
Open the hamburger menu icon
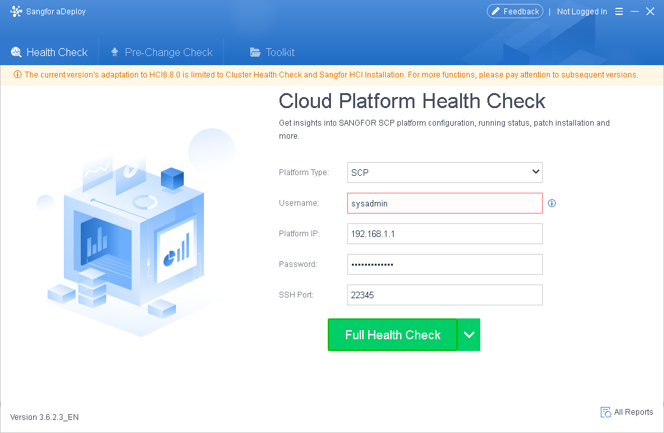618,12
